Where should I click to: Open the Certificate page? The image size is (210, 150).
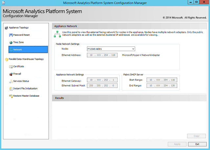[x=18, y=66]
